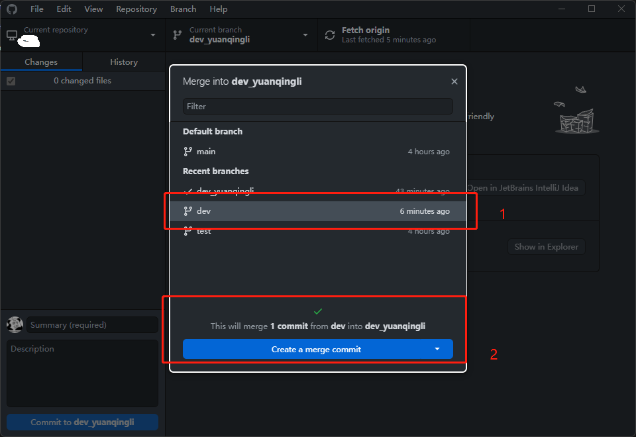Screen dimensions: 636x437
Task: Open the File menu
Action: pyautogui.click(x=37, y=9)
